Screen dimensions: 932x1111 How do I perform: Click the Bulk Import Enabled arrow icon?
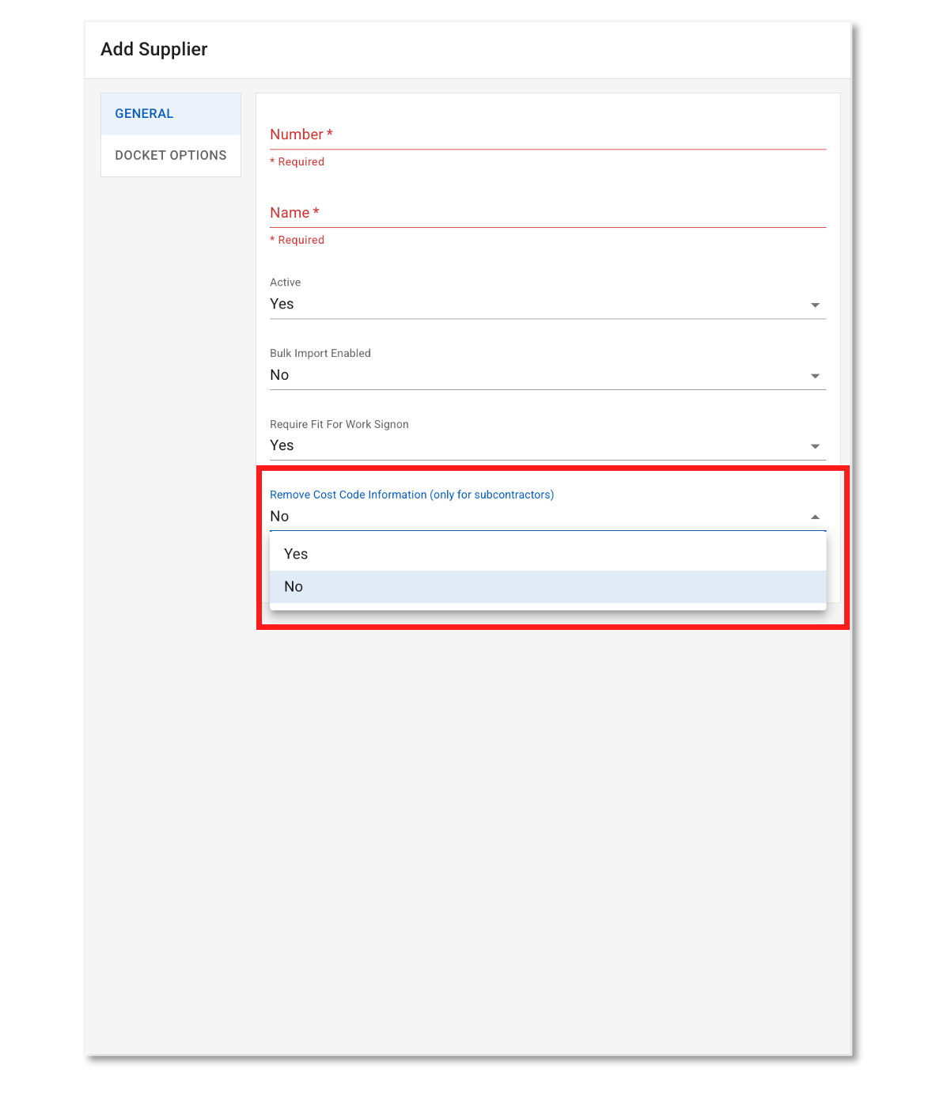point(815,376)
